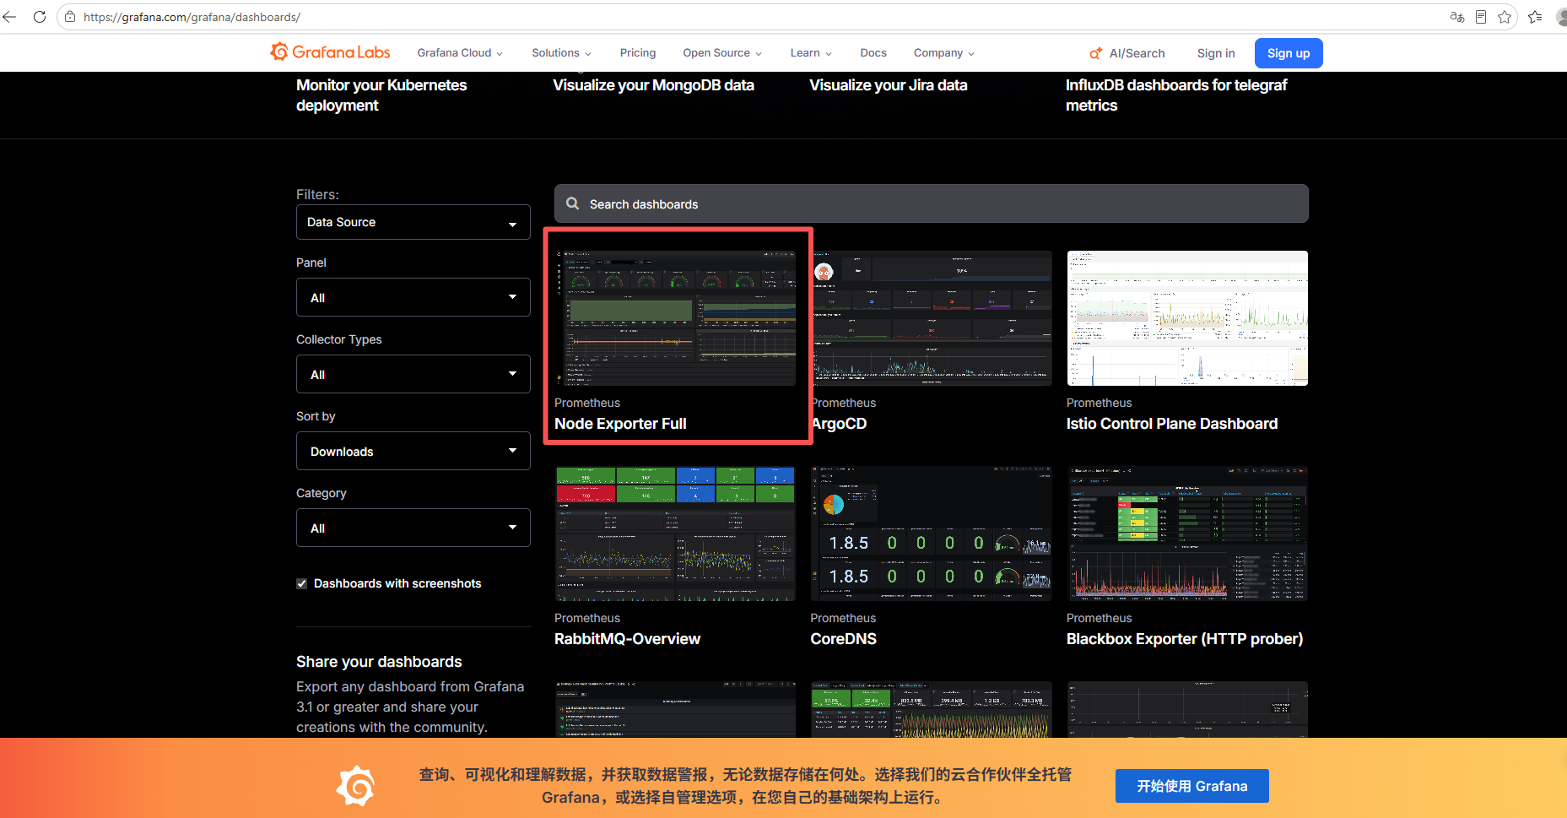Click the RabbitMQ-Overview title
1567x818 pixels.
tap(628, 639)
